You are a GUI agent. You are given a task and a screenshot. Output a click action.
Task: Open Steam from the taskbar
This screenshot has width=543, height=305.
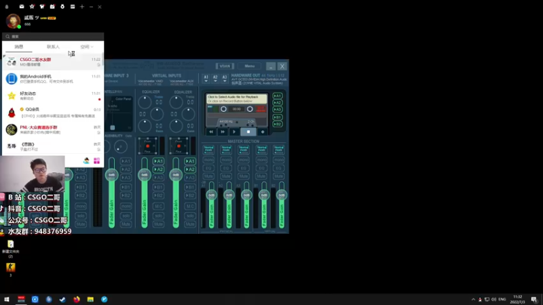coord(62,300)
